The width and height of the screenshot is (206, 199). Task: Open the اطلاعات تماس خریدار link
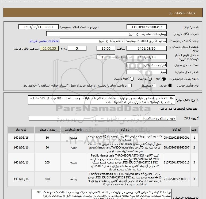click(44, 41)
